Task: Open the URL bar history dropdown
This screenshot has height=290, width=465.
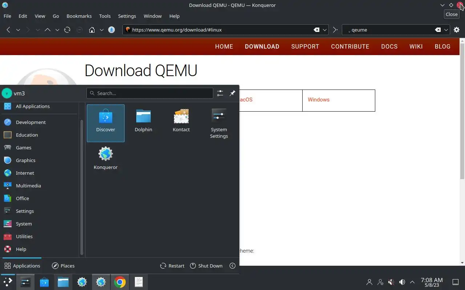Action: [325, 30]
